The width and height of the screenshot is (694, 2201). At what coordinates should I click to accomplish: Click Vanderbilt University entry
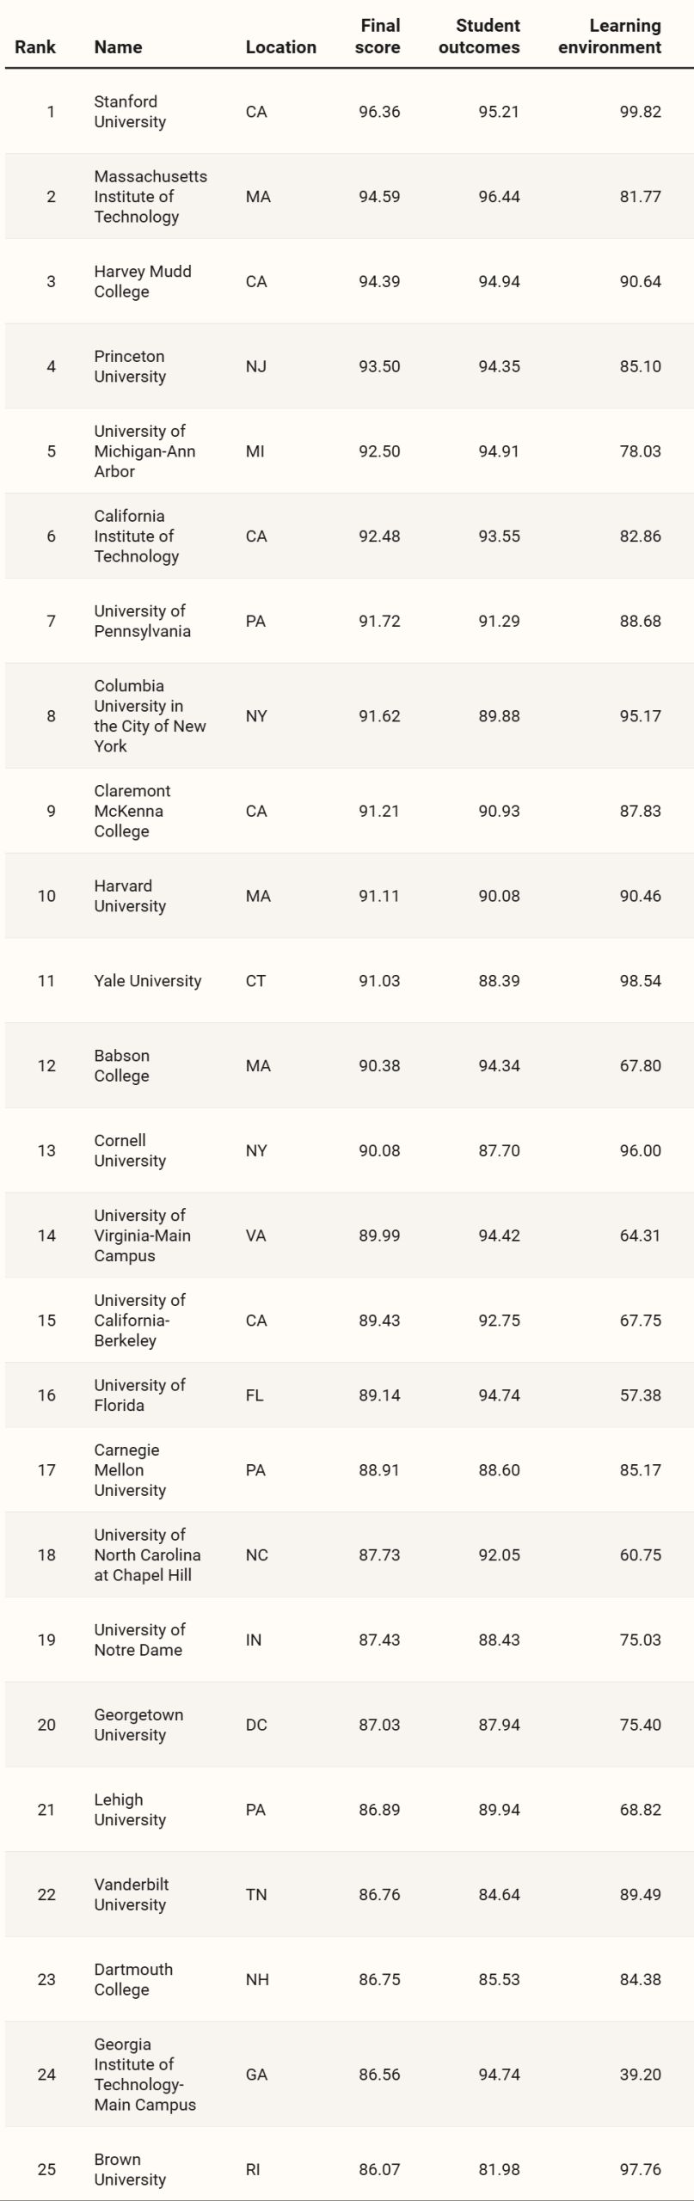click(132, 1895)
